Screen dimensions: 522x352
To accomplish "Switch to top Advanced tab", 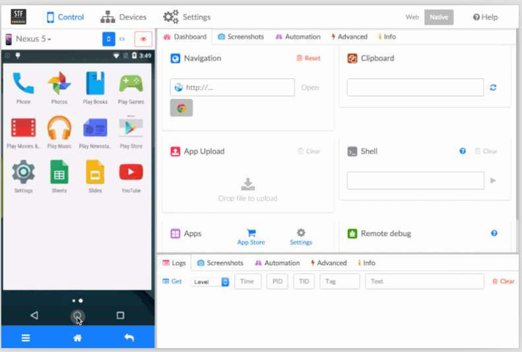I will coord(349,37).
